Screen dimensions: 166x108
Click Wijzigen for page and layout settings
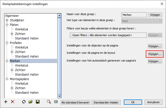(155, 54)
